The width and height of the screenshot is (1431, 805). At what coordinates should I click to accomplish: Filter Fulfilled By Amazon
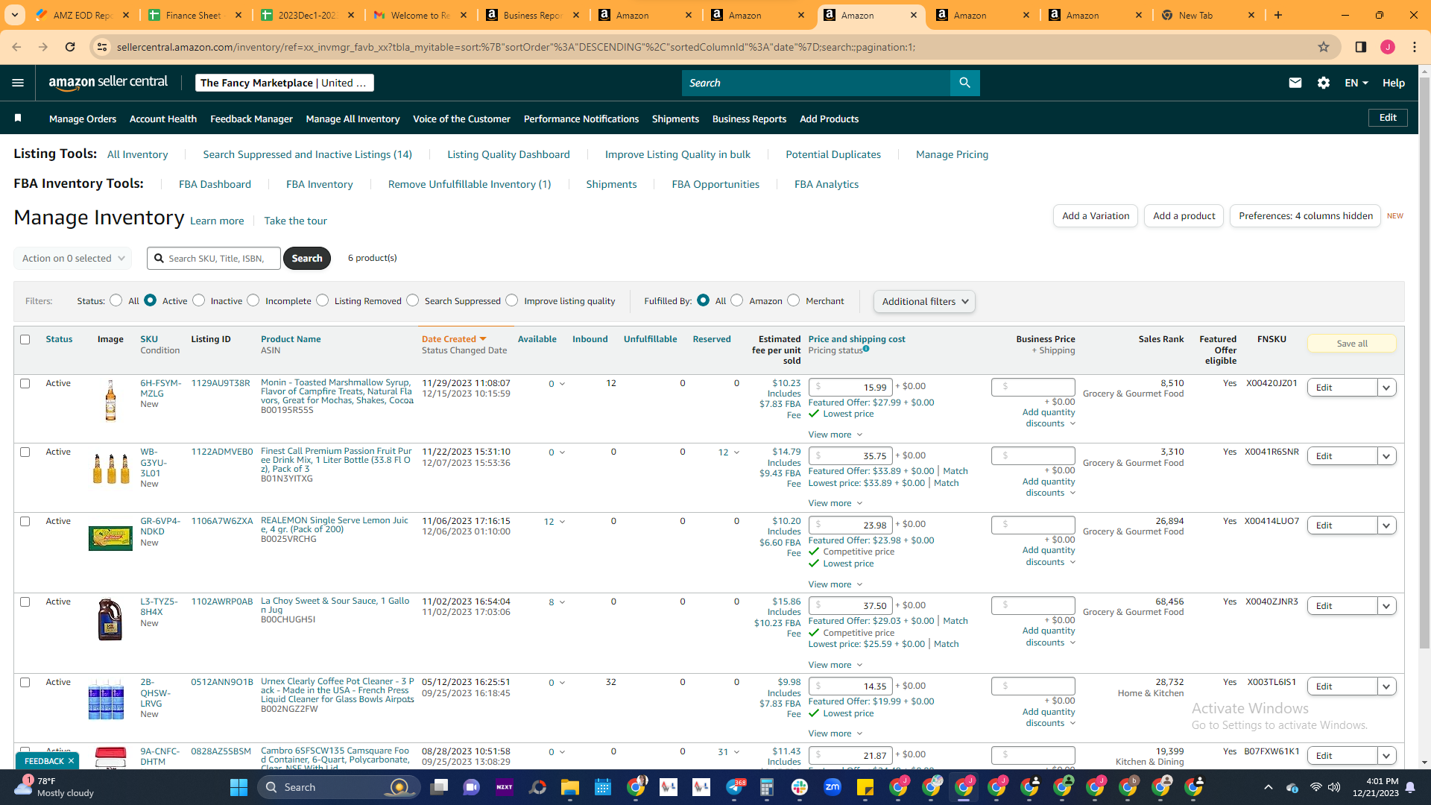pos(736,300)
